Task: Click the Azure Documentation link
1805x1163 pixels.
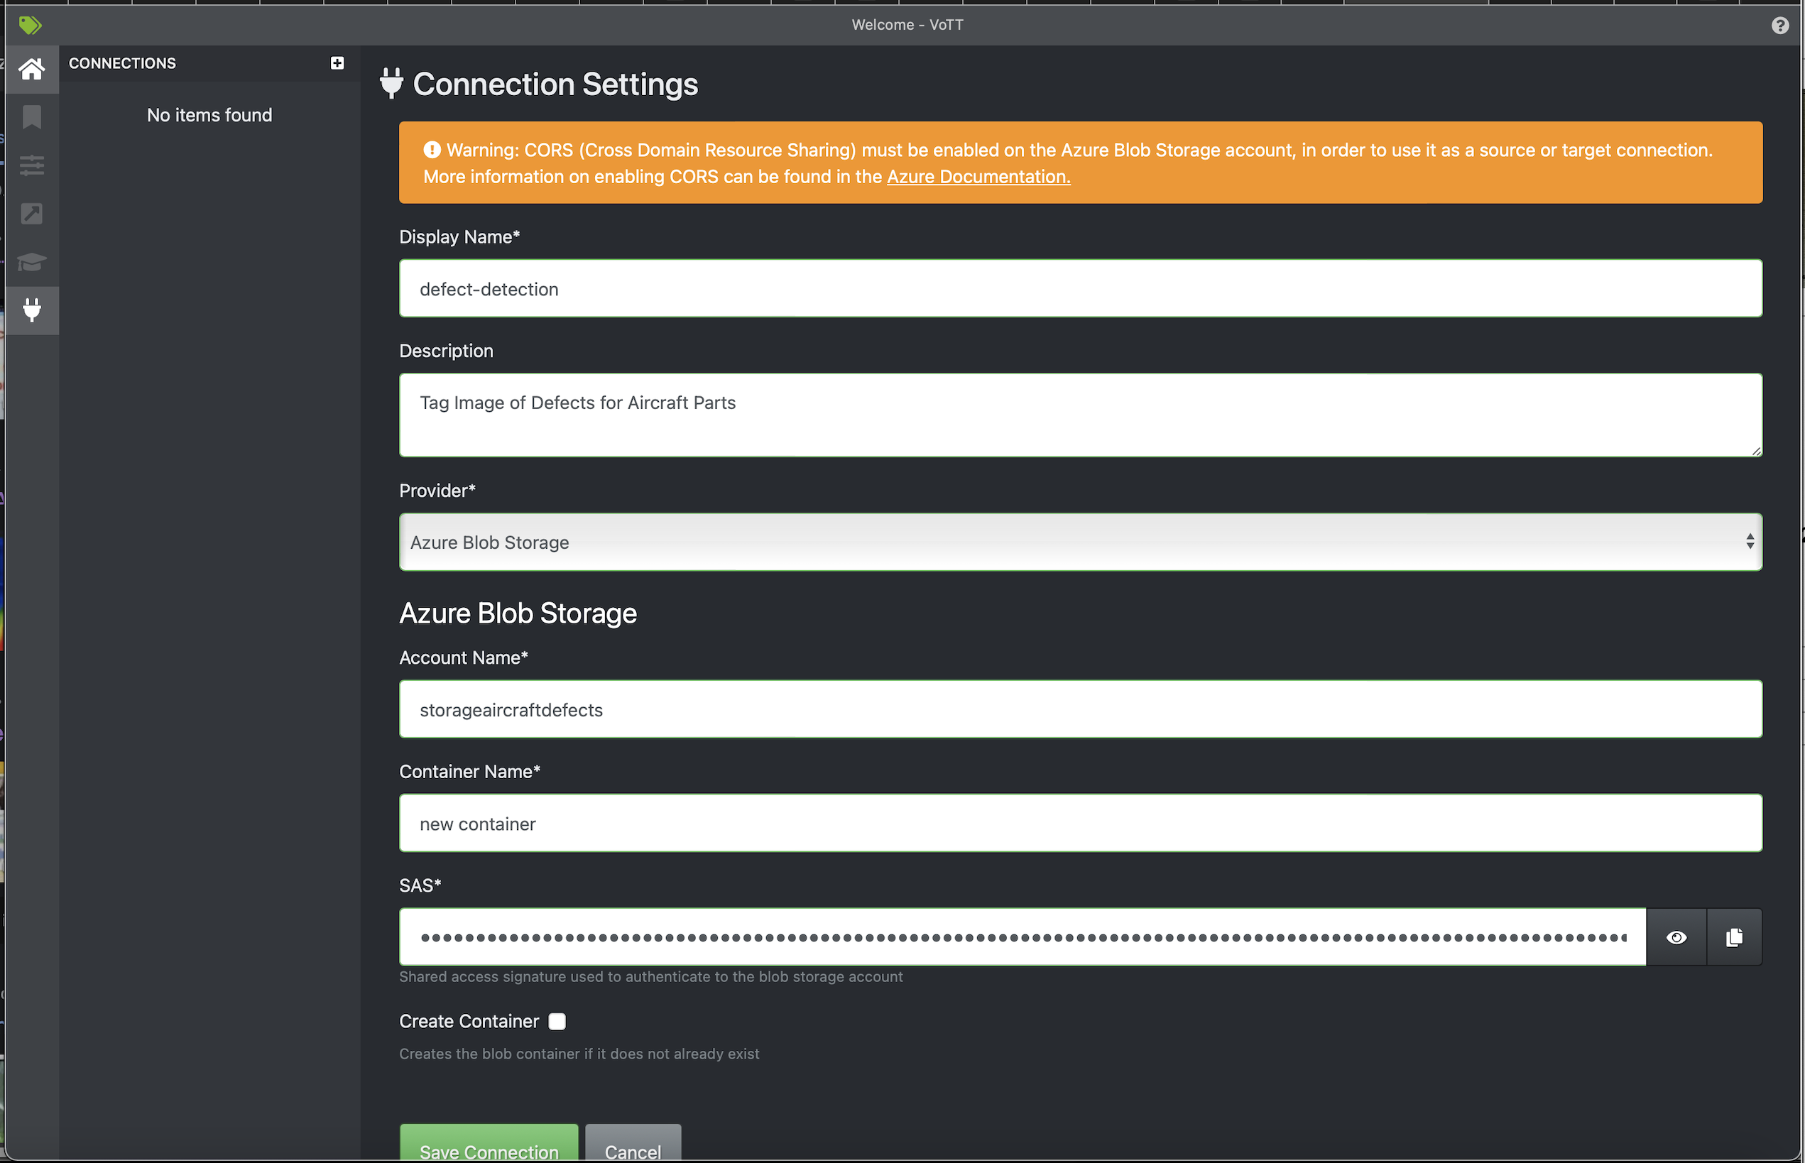Action: [x=978, y=177]
